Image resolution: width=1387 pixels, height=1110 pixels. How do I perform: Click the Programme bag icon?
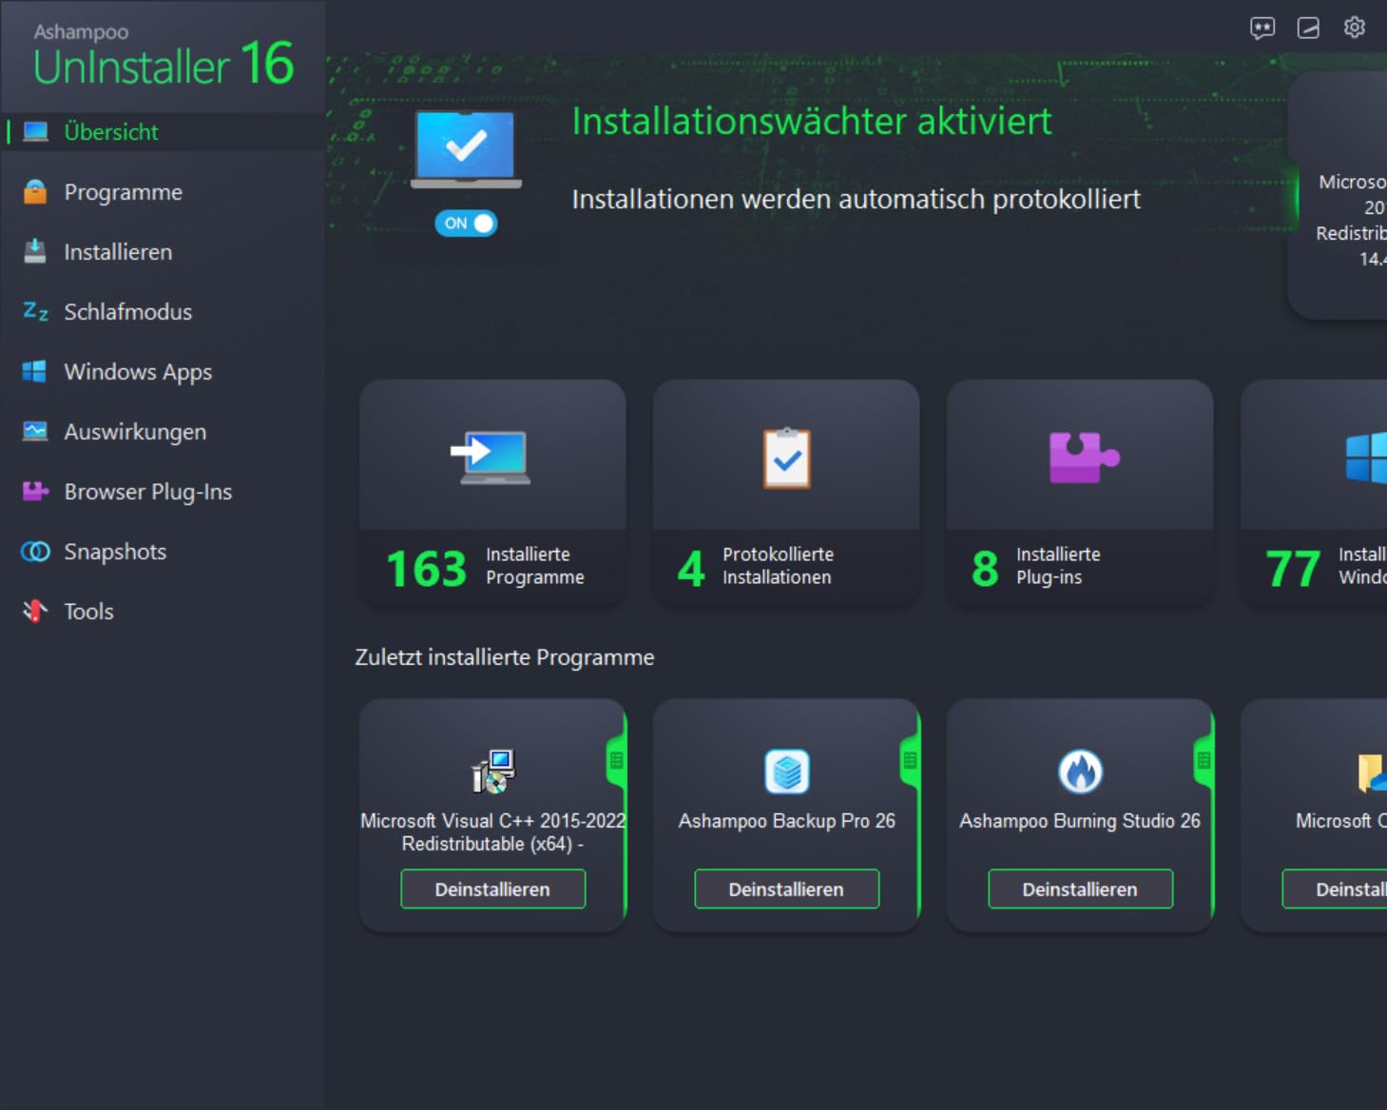[35, 191]
